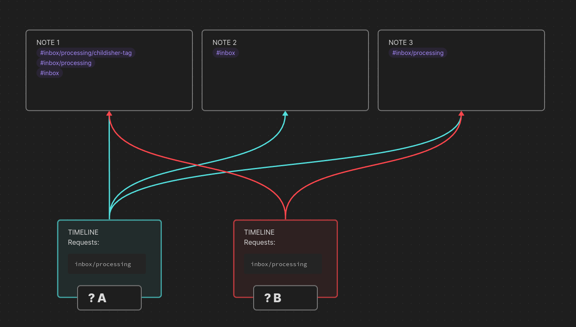Select the #inbox/processing tag on Note 3
This screenshot has height=327, width=576.
tap(418, 52)
